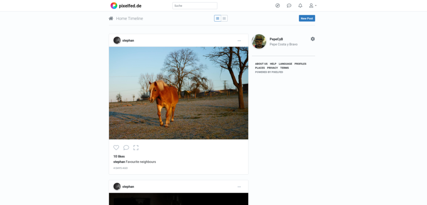427x205 pixels.
Task: Switch timeline to grid view
Action: 224,18
